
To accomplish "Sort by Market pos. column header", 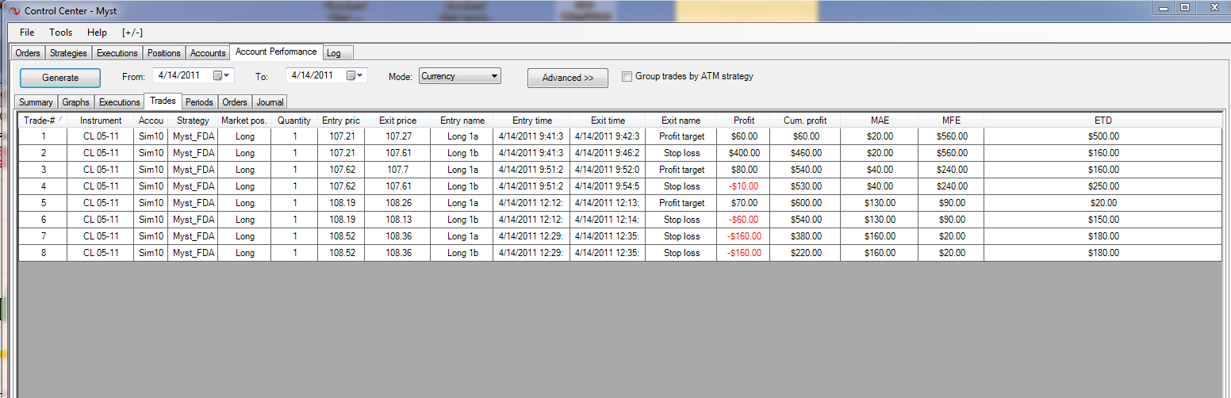I will (244, 121).
